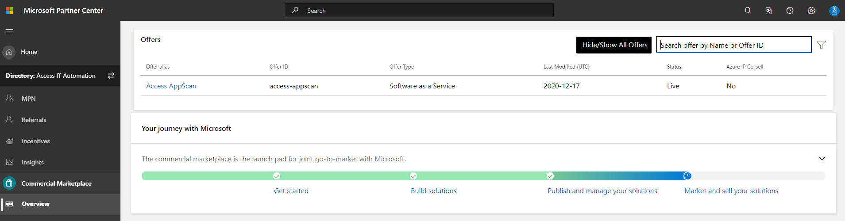Click the Azure IP Co-sell column header

[745, 67]
